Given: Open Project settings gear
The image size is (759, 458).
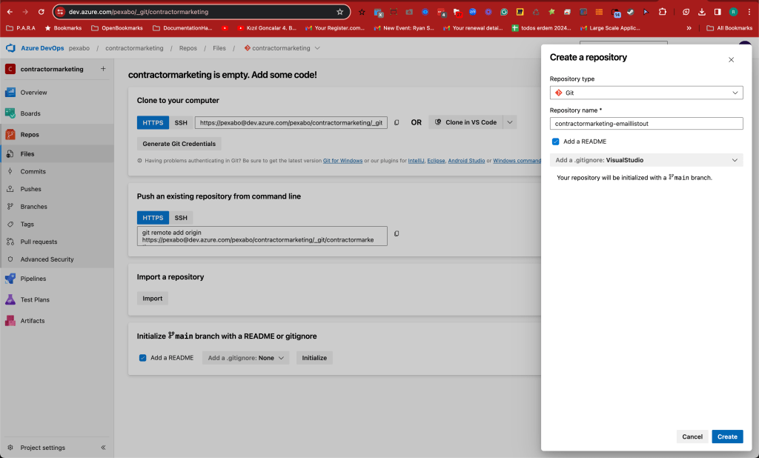Looking at the screenshot, I should coord(10,448).
